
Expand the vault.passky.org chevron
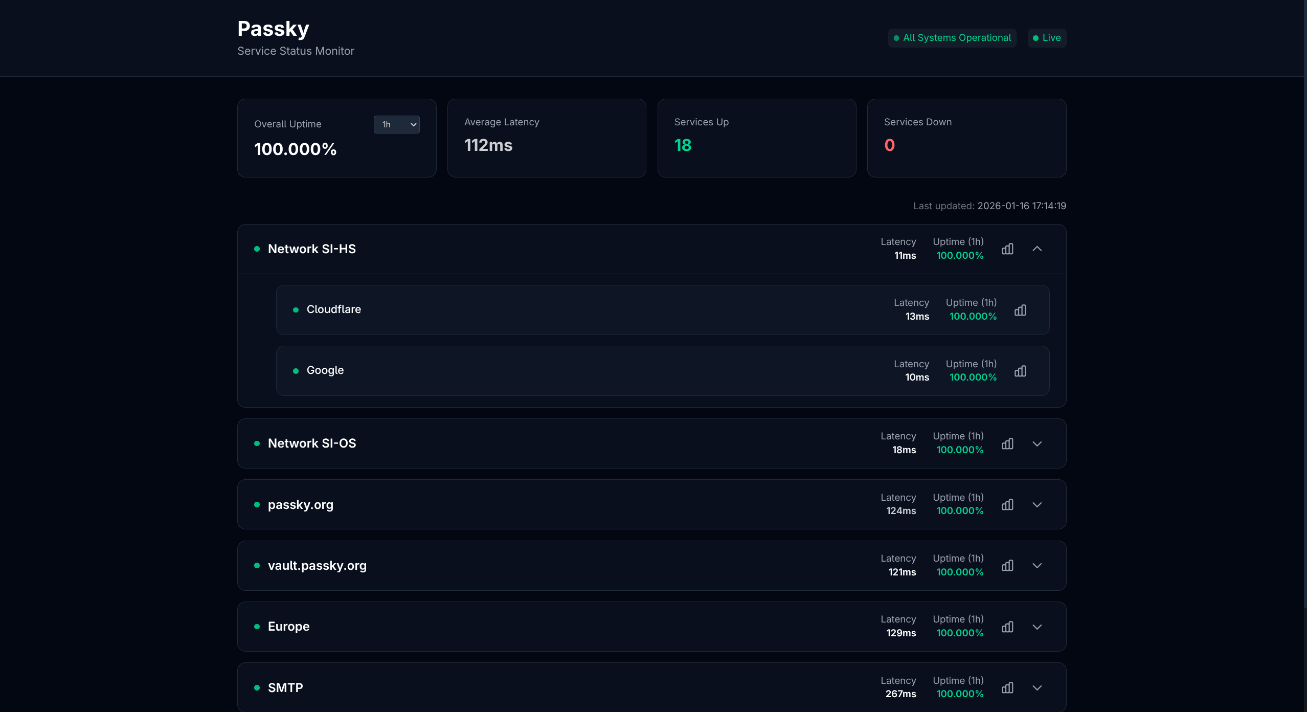click(1037, 566)
